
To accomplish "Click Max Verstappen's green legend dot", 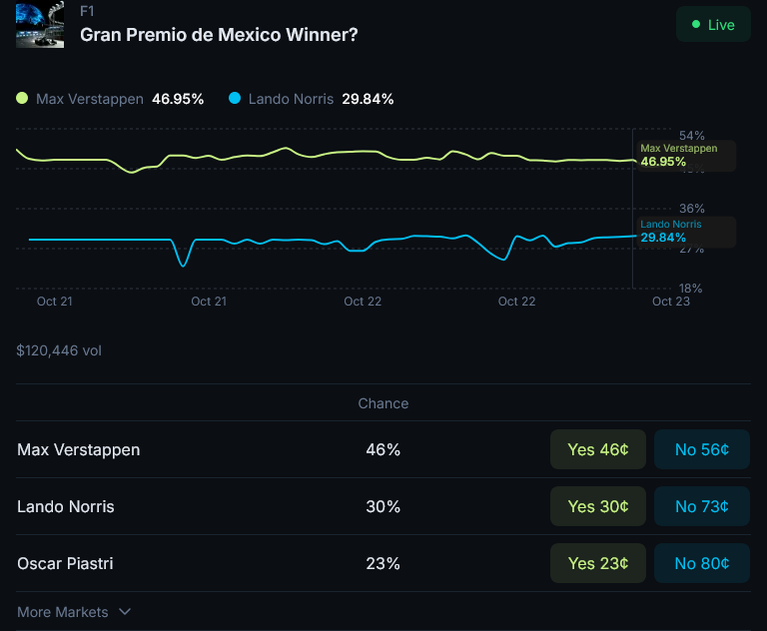I will tap(22, 98).
